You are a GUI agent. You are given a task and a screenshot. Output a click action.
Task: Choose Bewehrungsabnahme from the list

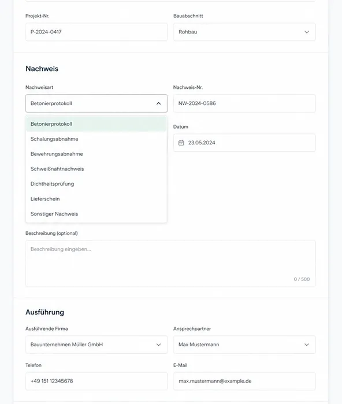click(96, 154)
